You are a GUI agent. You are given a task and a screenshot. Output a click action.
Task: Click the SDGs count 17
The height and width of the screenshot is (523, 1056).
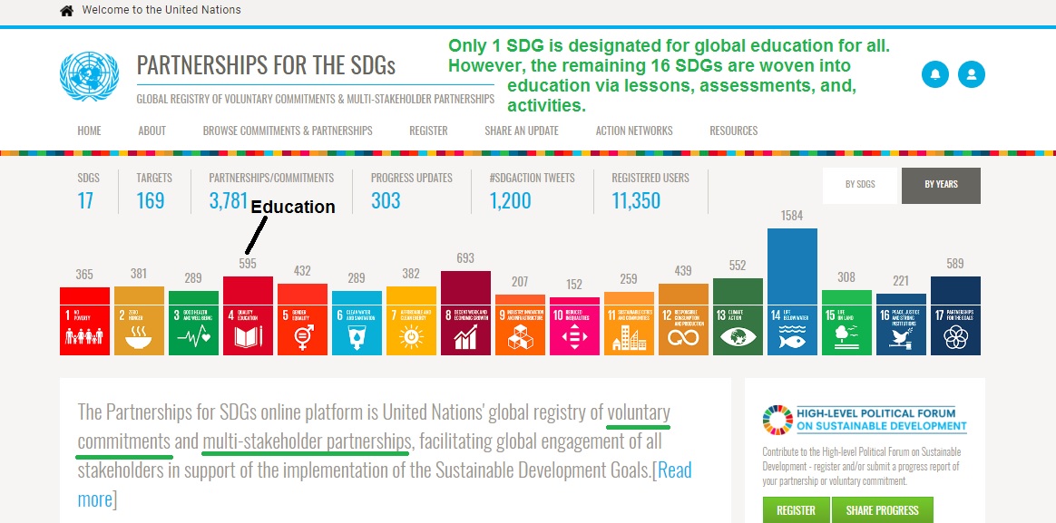(x=85, y=200)
